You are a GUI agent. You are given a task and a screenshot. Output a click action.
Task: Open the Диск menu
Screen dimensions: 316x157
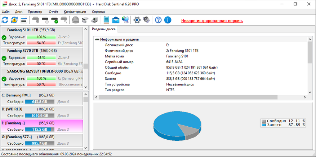19,12
